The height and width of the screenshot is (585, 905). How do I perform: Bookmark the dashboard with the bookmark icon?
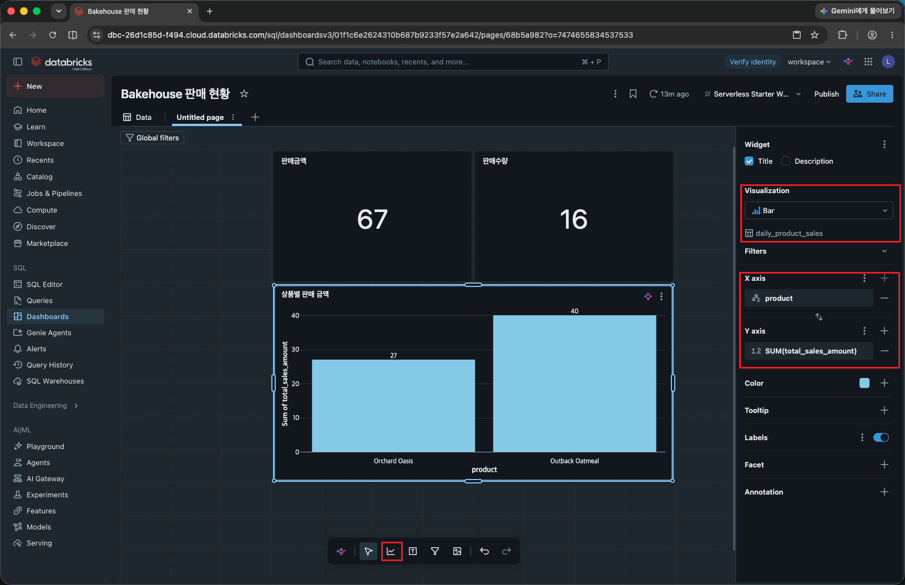click(x=633, y=94)
